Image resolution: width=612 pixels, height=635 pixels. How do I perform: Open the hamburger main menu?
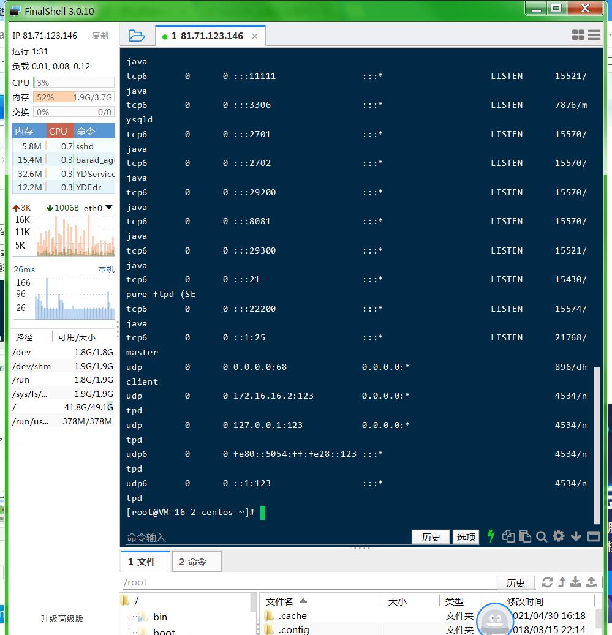(594, 36)
